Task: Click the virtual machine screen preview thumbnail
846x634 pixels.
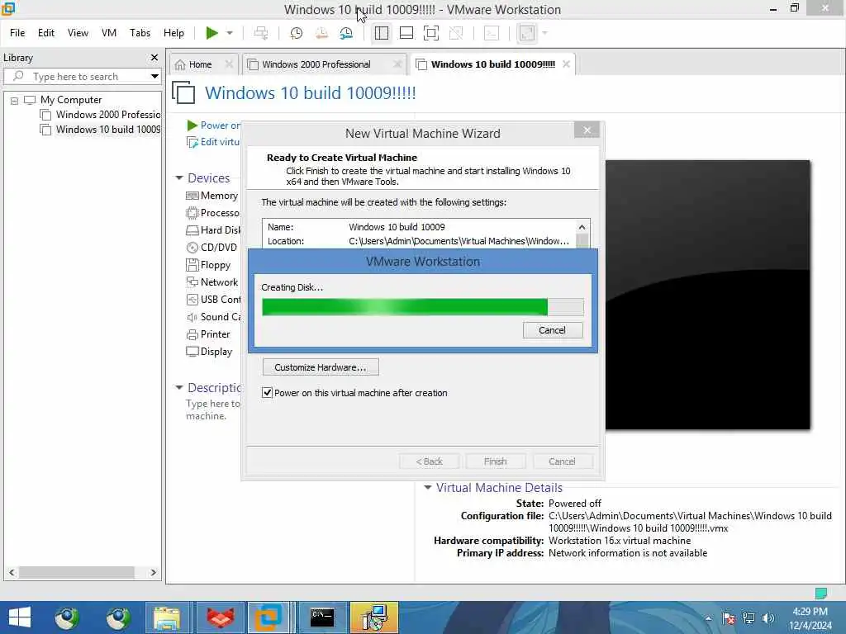Action: tap(707, 295)
